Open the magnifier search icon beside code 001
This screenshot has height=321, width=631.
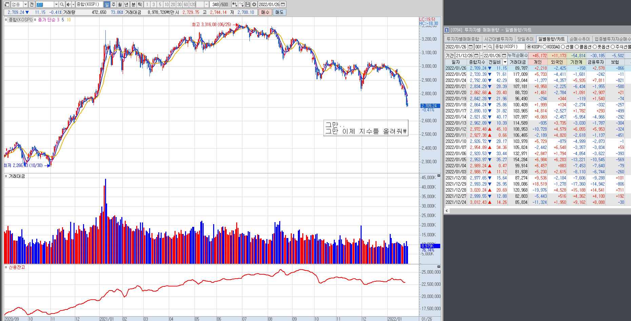[62, 4]
